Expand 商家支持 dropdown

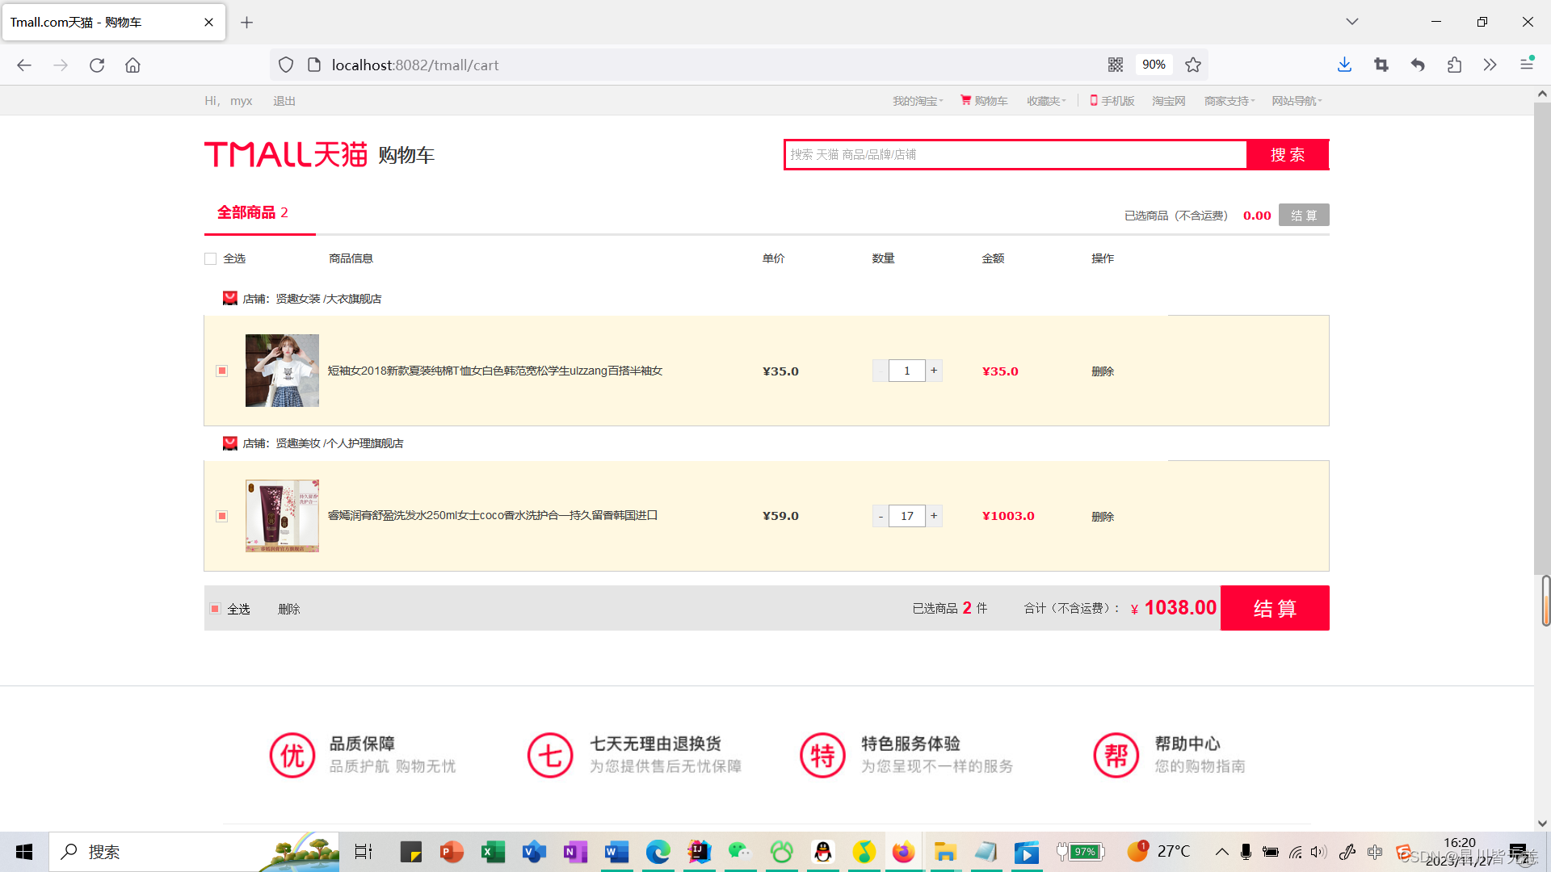1229,101
